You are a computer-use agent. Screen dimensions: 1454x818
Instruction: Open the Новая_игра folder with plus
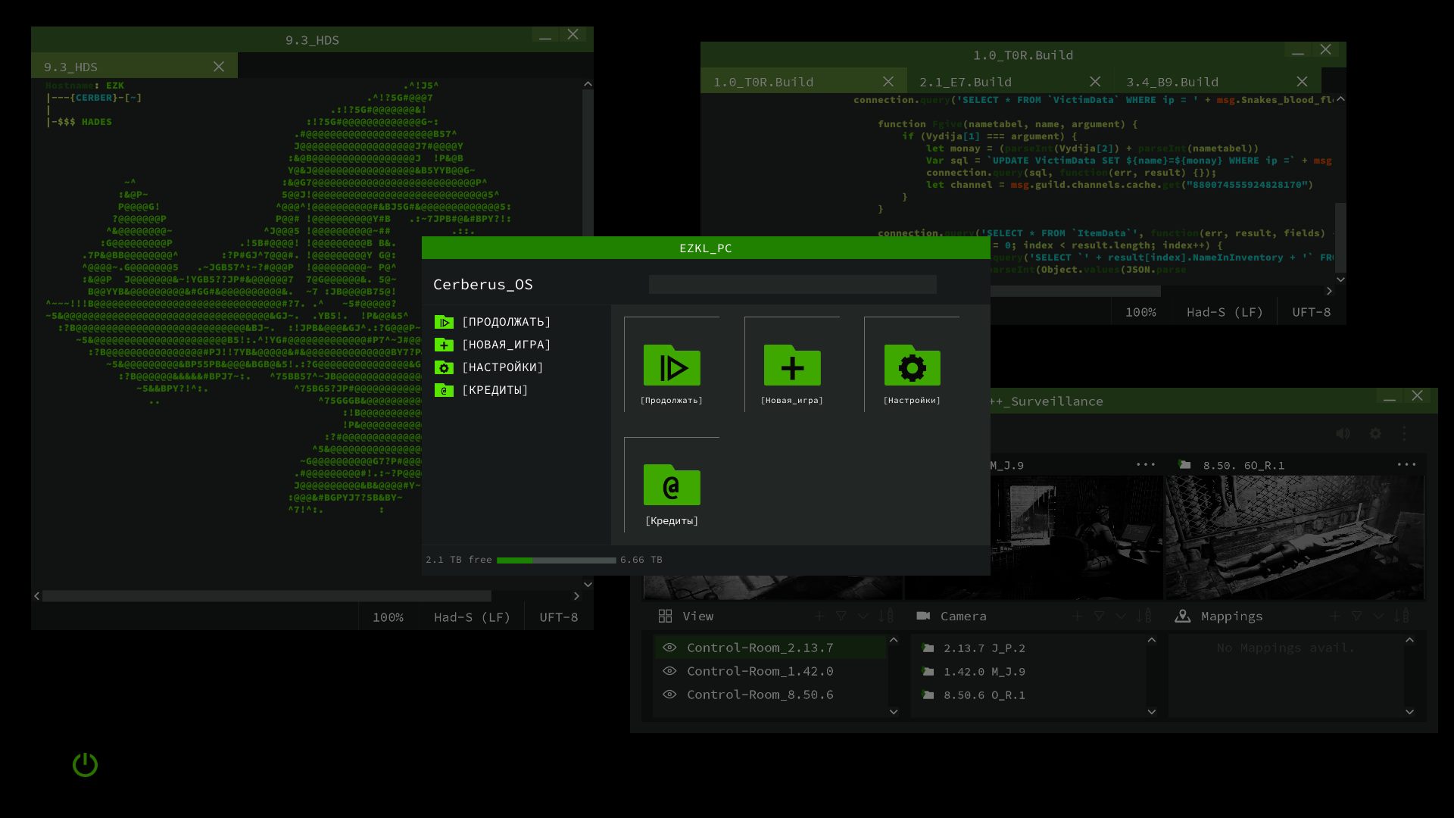click(791, 366)
